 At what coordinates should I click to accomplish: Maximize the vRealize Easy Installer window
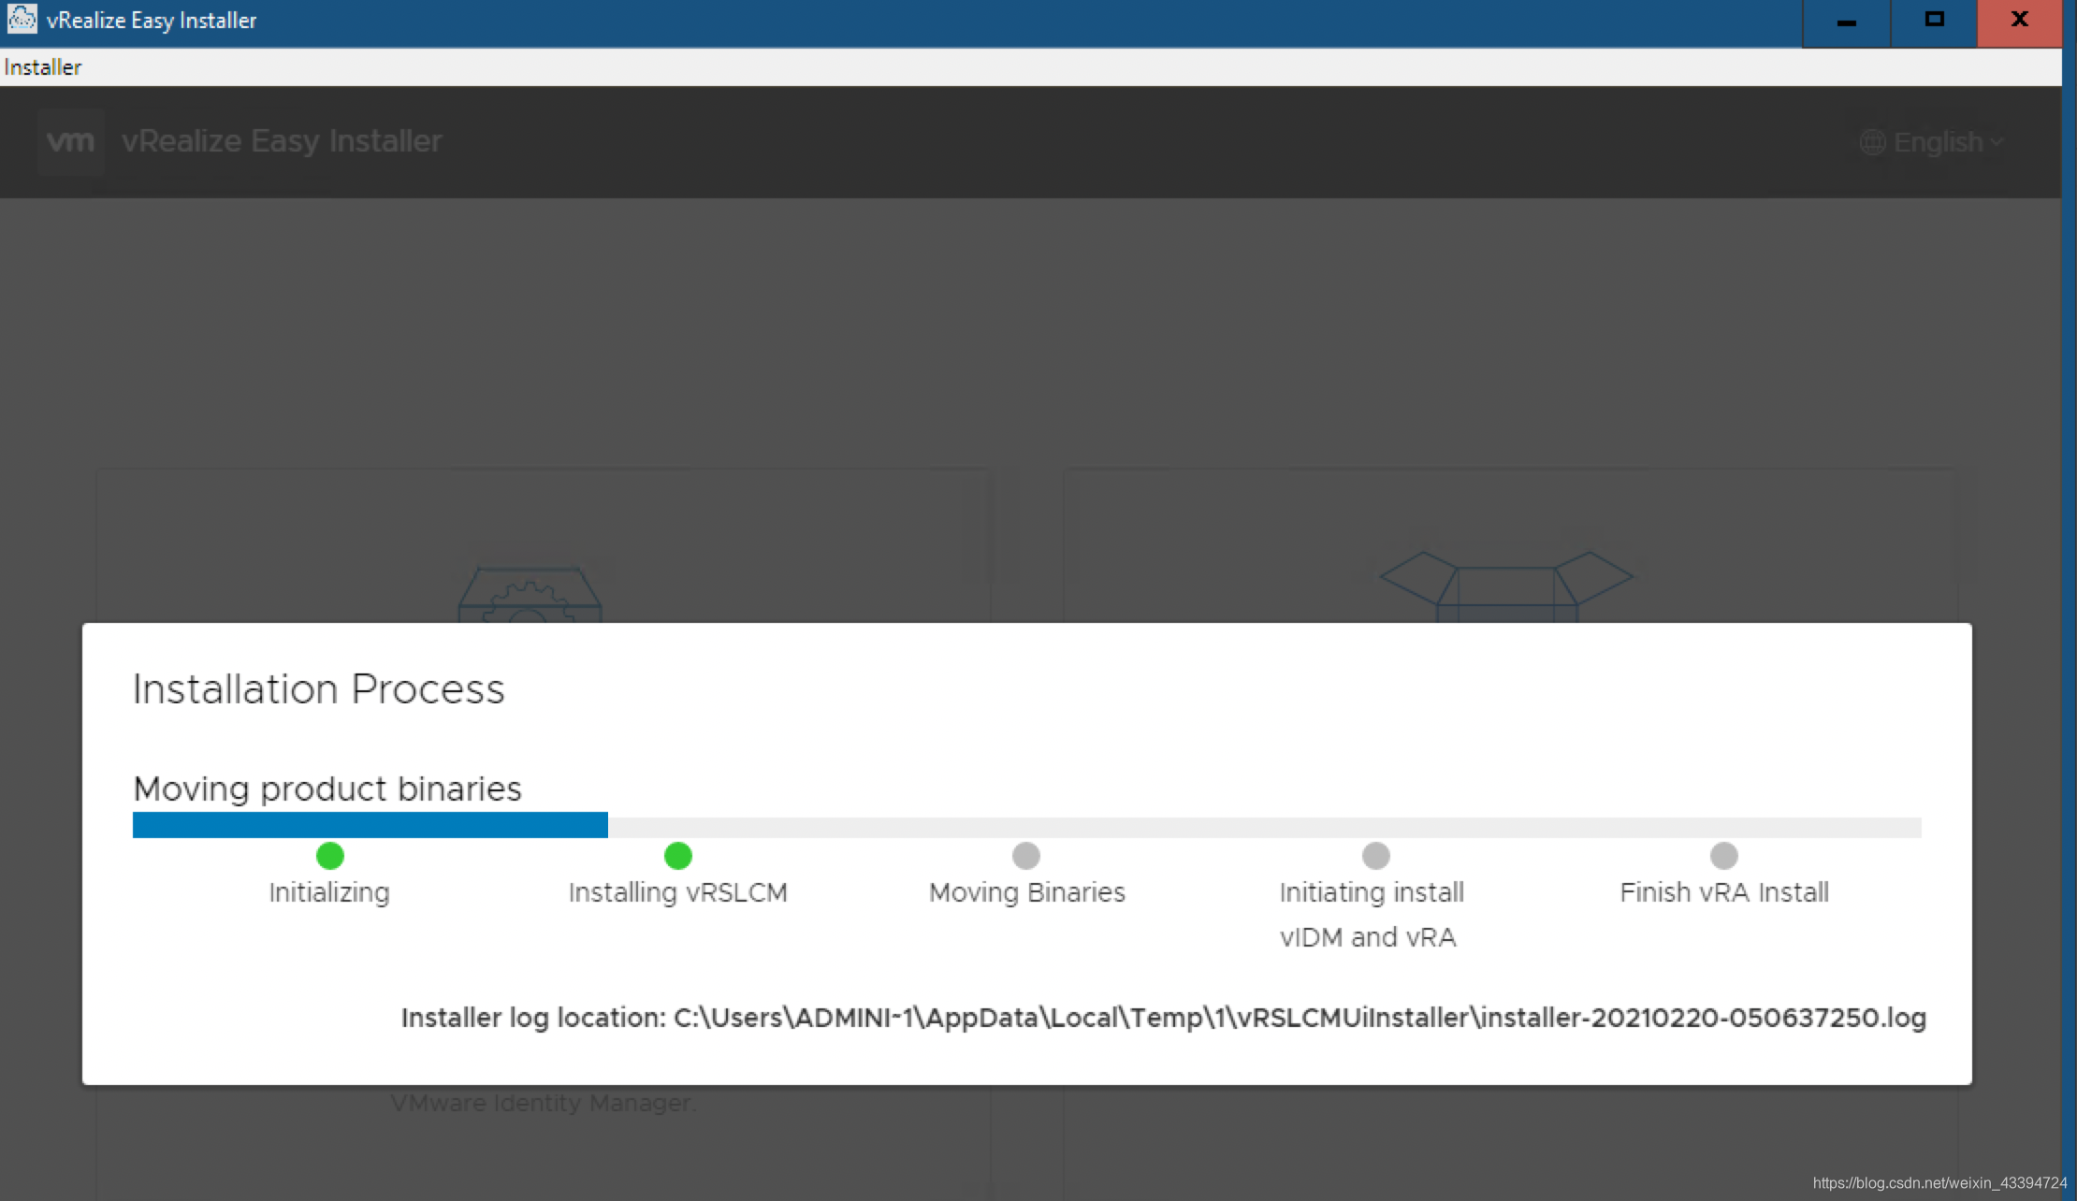1934,21
